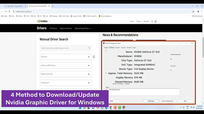Screen dimensions: 204x114
Task: Open the GeForce product type dropdown
Action: coord(66,57)
